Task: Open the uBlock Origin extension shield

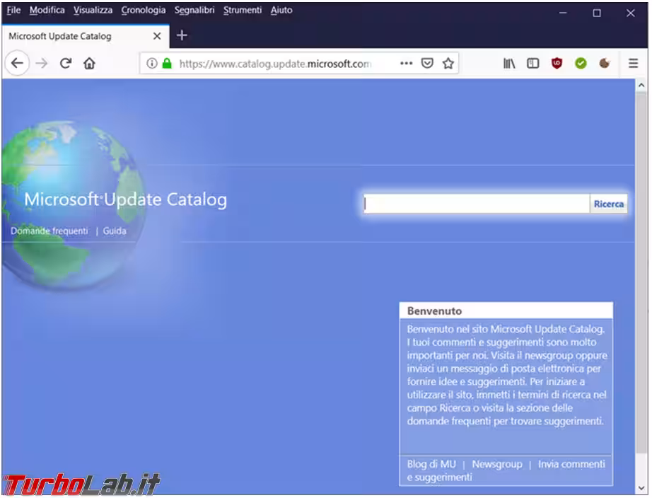Action: click(x=557, y=64)
